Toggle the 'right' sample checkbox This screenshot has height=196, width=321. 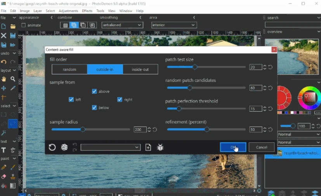(x=120, y=100)
